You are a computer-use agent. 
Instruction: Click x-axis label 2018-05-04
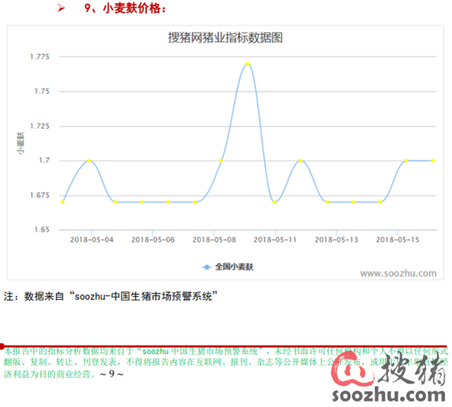point(92,240)
